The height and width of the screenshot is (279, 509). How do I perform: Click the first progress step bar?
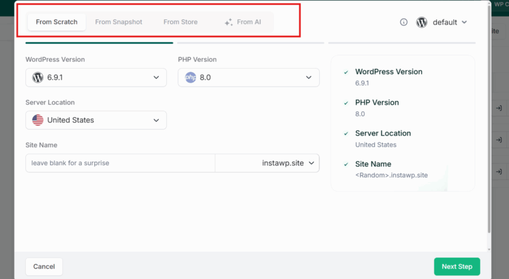coord(99,43)
